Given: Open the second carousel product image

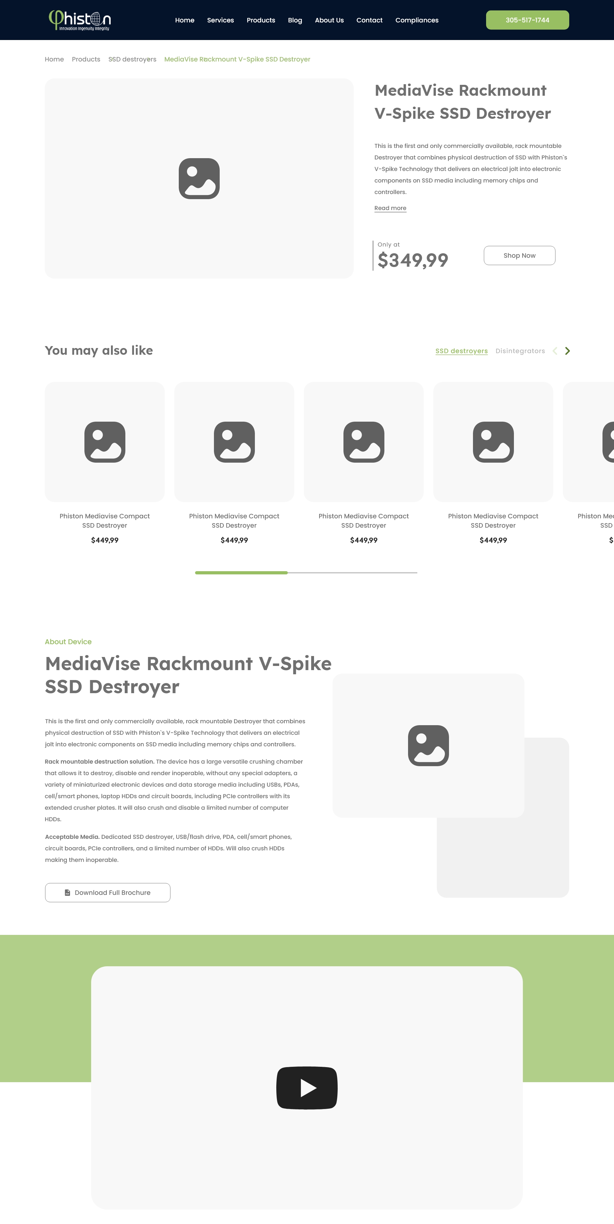Looking at the screenshot, I should 234,442.
